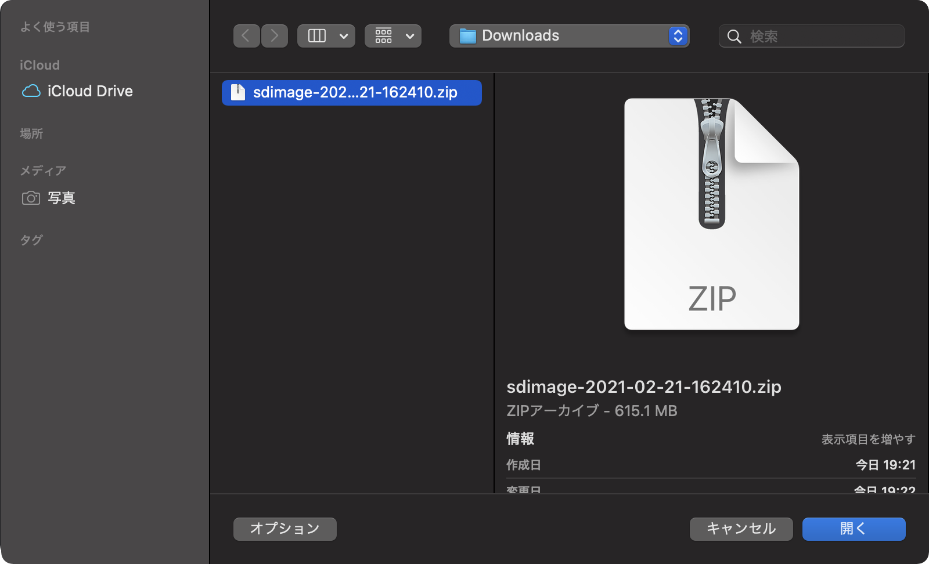Expand the view mode dropdown chevron
The width and height of the screenshot is (929, 564).
click(344, 37)
